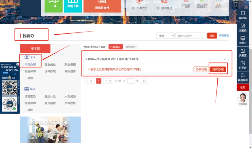Open 统一公共支付 service

click(x=139, y=5)
